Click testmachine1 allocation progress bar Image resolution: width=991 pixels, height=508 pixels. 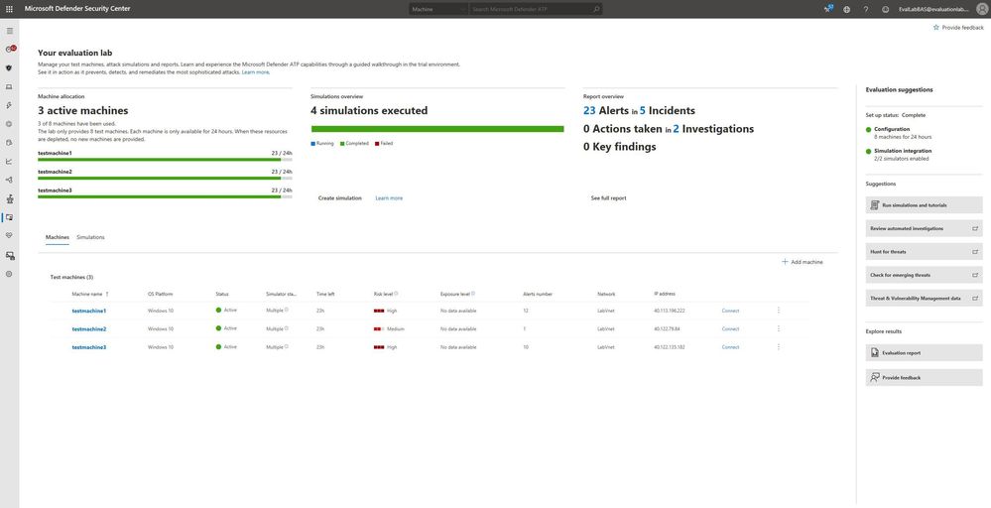[x=165, y=160]
